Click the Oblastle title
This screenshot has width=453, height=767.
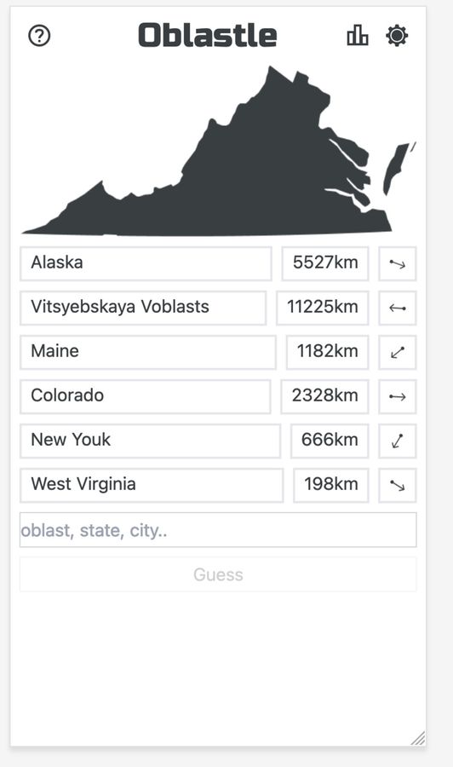tap(208, 35)
